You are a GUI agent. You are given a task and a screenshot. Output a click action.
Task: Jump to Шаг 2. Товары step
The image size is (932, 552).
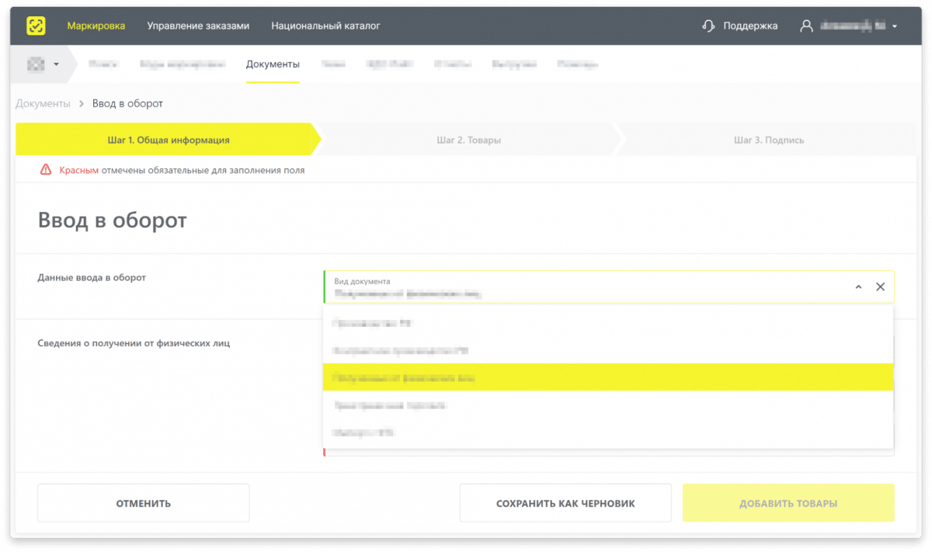coord(468,141)
